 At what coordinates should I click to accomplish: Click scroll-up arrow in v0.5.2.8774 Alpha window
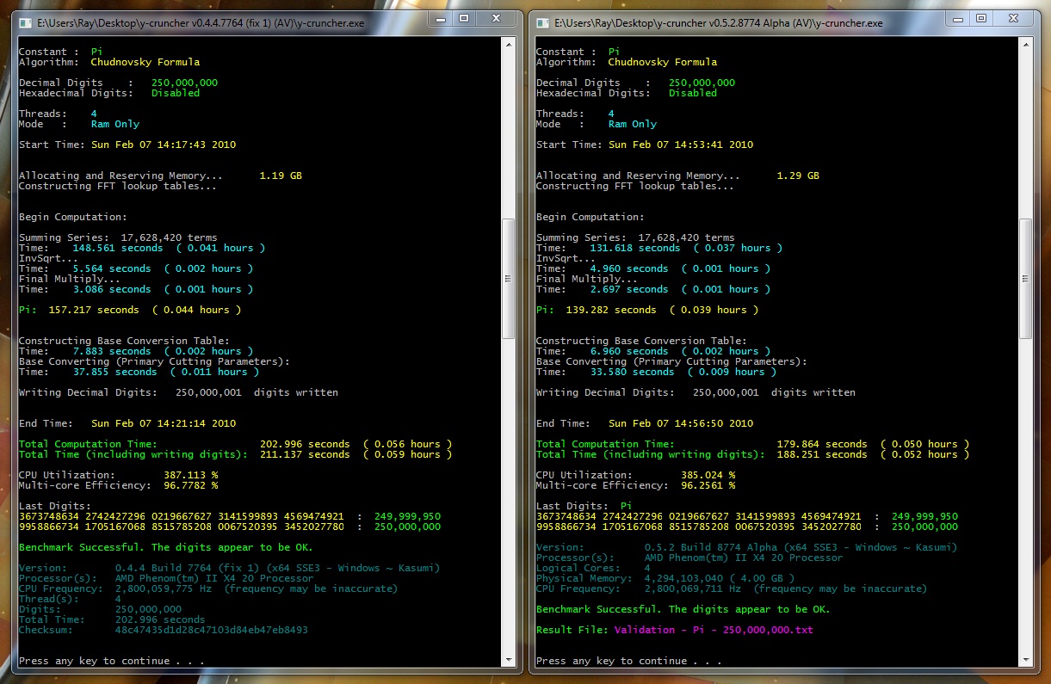1026,45
